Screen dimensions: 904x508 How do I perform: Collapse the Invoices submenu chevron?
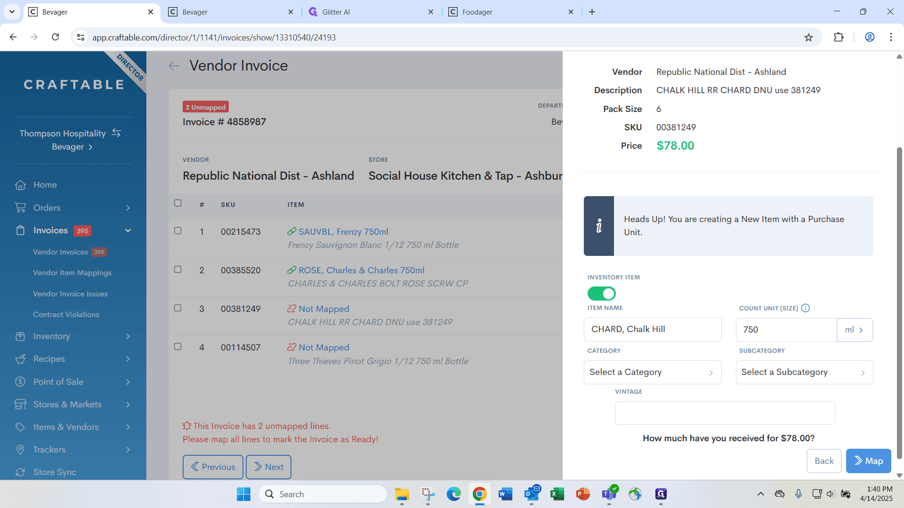click(128, 230)
